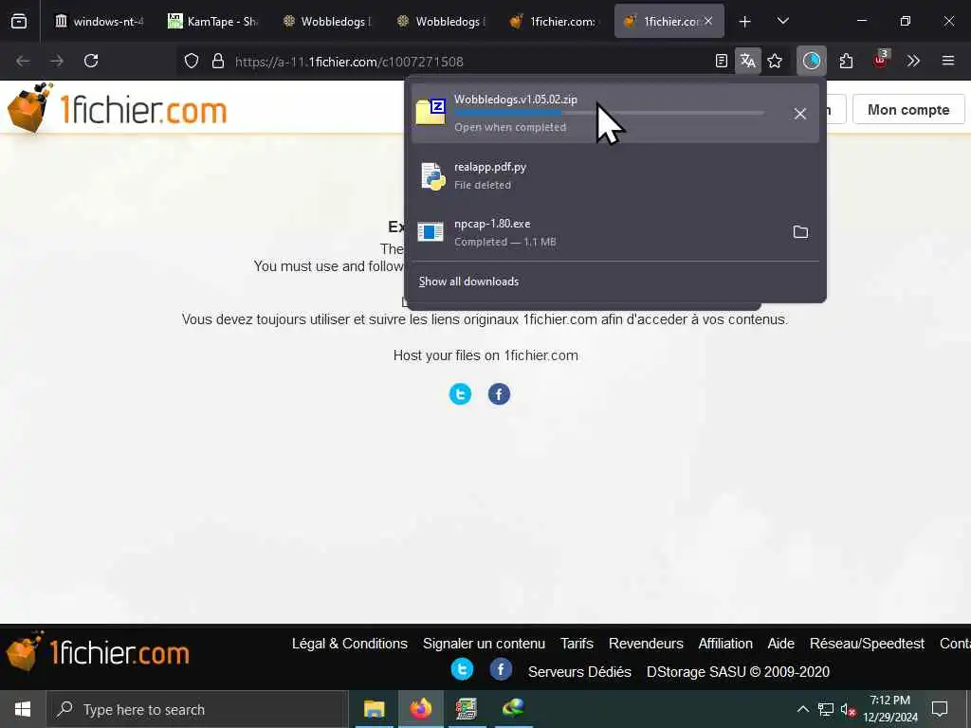Open the Windows Start menu
Viewport: 971px width, 728px height.
click(x=23, y=709)
